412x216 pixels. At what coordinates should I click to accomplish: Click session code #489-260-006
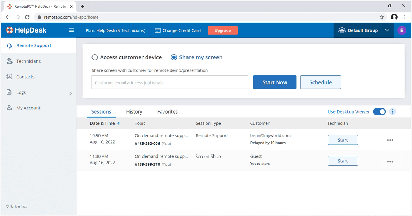147,144
